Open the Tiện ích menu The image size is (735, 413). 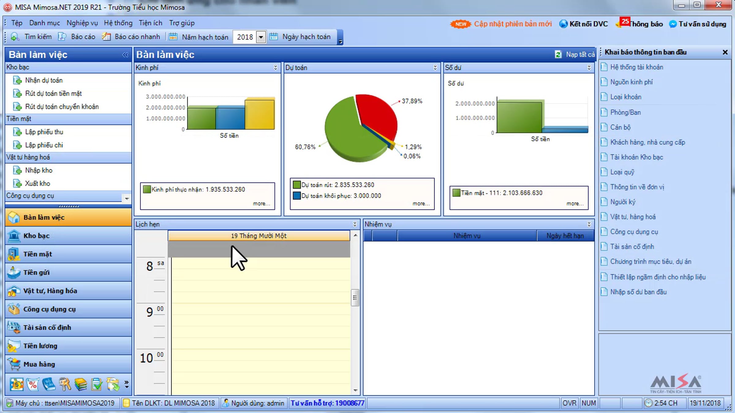150,23
